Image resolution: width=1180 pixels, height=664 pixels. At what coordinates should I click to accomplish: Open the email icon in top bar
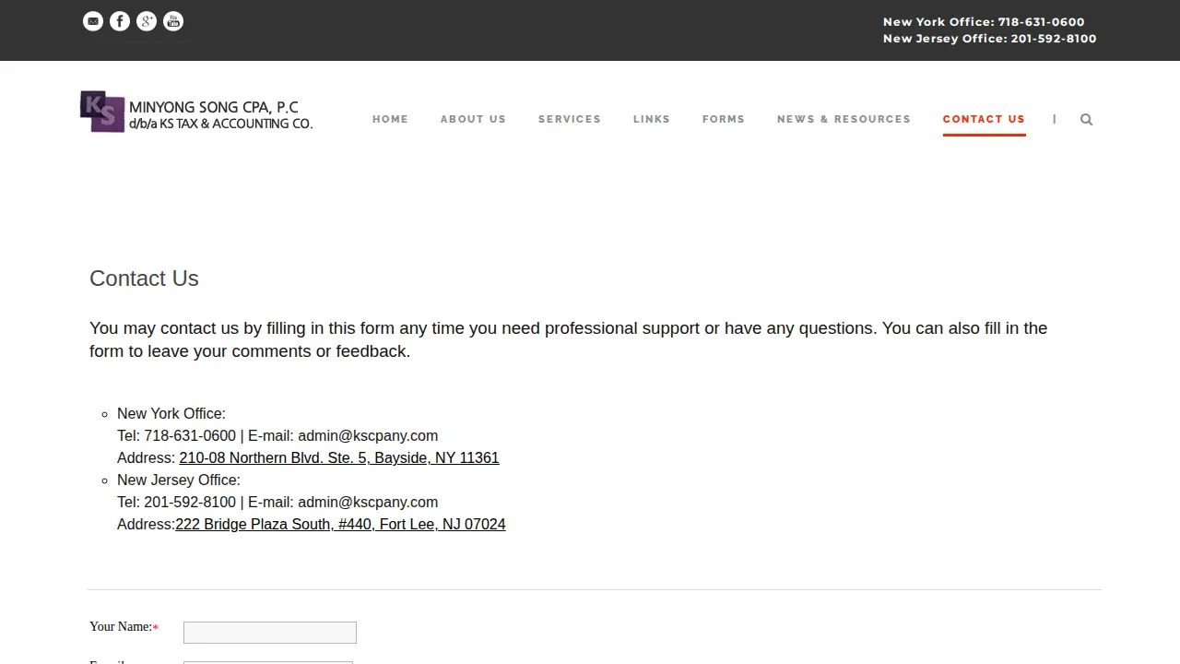click(x=93, y=21)
